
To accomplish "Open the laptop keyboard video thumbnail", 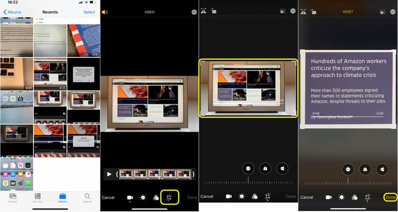I will pos(16,74).
